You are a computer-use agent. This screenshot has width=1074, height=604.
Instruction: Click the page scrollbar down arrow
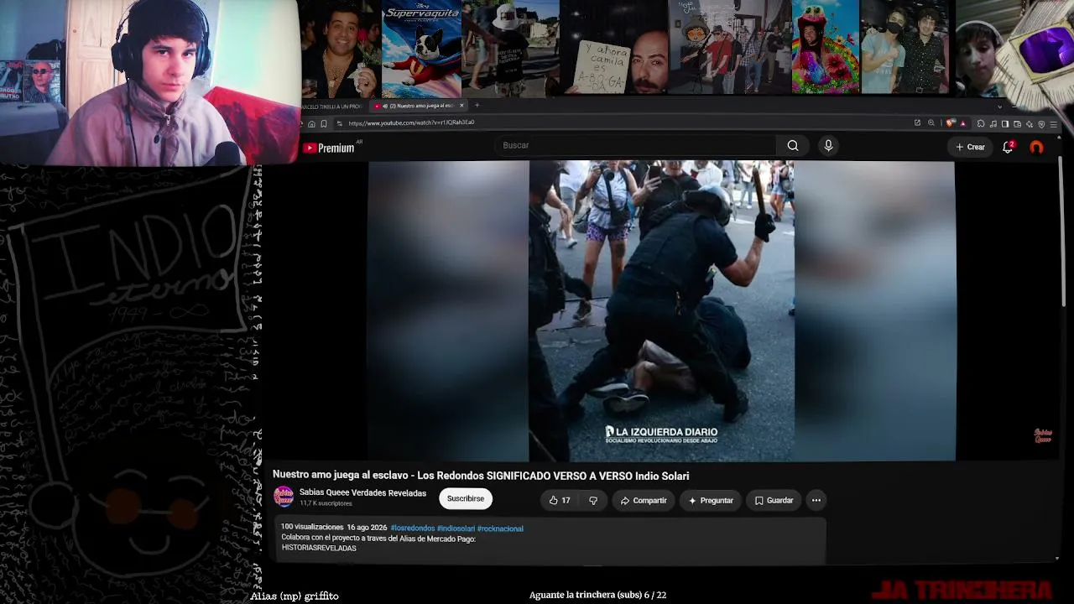1056,558
